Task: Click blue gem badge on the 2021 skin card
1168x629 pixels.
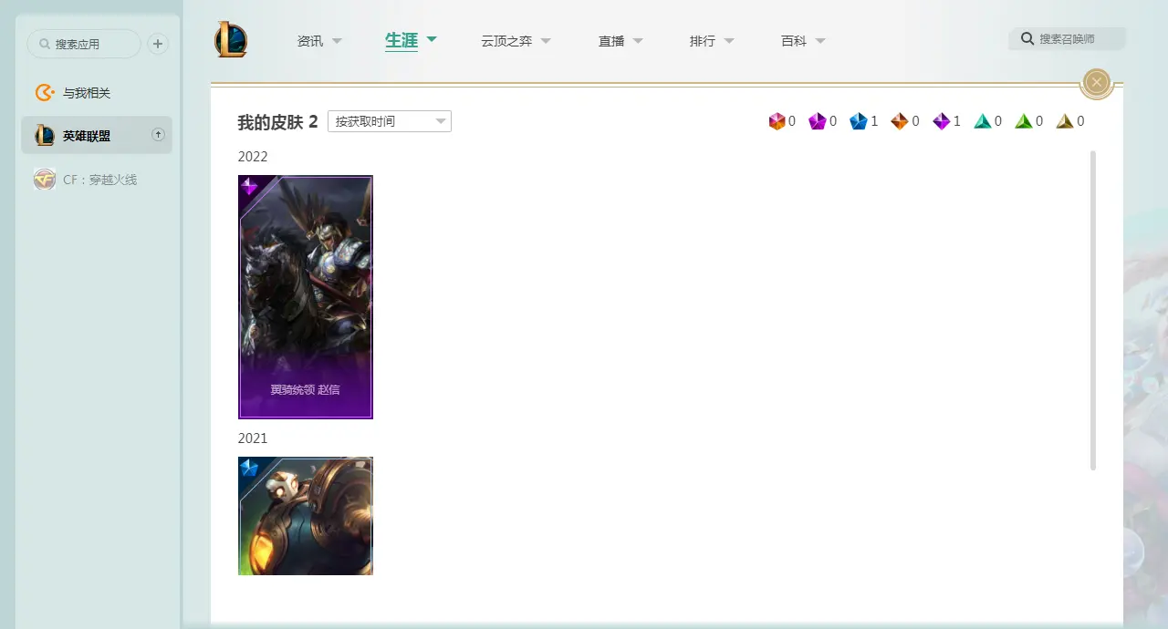Action: (x=249, y=468)
